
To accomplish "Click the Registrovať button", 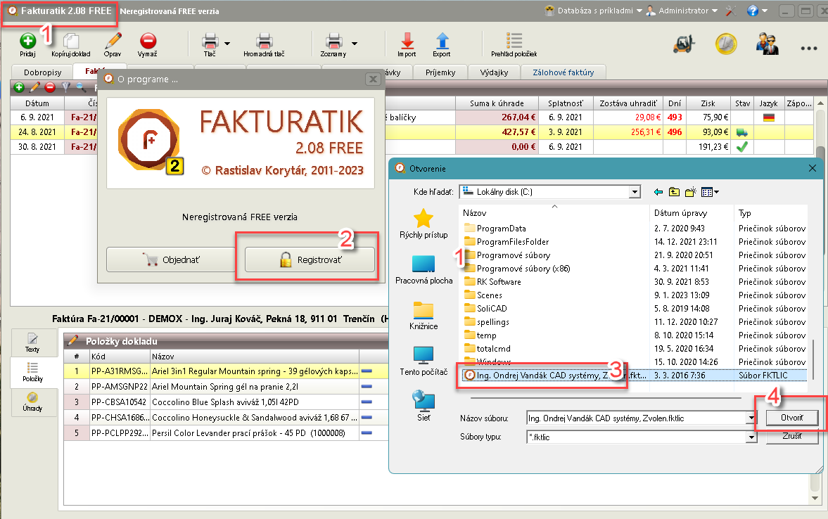I will (x=310, y=259).
